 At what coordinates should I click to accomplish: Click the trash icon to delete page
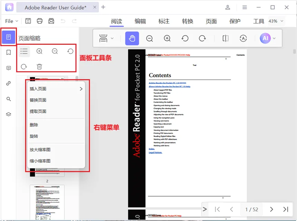click(x=39, y=66)
